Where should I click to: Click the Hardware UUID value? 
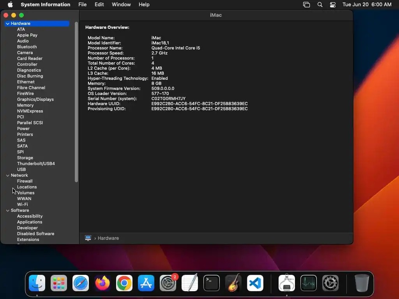click(x=199, y=104)
